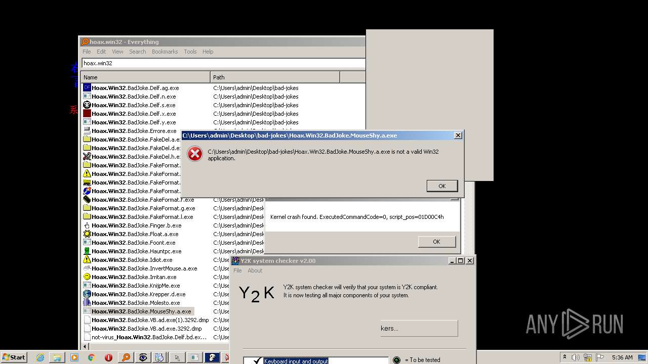The width and height of the screenshot is (648, 364).
Task: Select the Hoax.Win32.BadJoke.VB.ad.exe.3292.dmp filename
Action: pyautogui.click(x=146, y=329)
